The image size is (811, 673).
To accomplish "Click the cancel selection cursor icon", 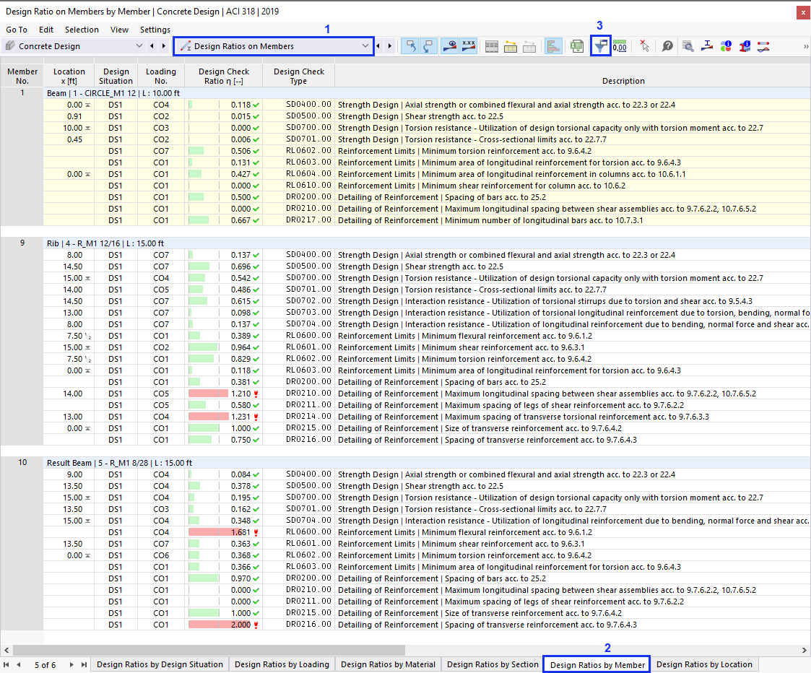I will pyautogui.click(x=644, y=46).
